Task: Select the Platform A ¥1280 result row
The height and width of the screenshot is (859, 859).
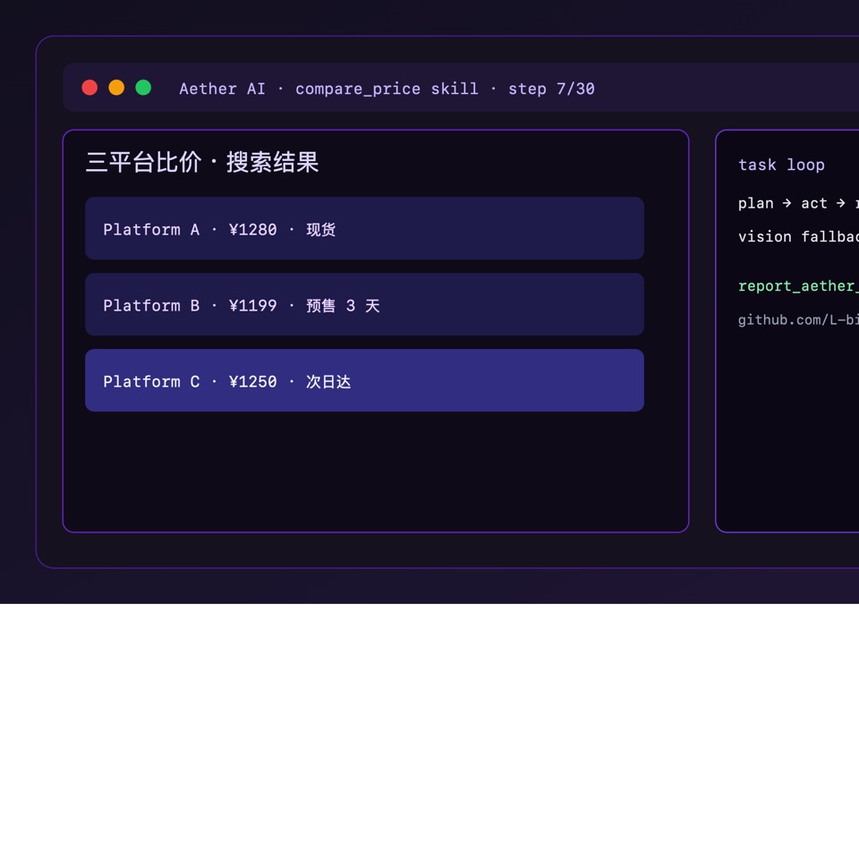Action: tap(364, 228)
